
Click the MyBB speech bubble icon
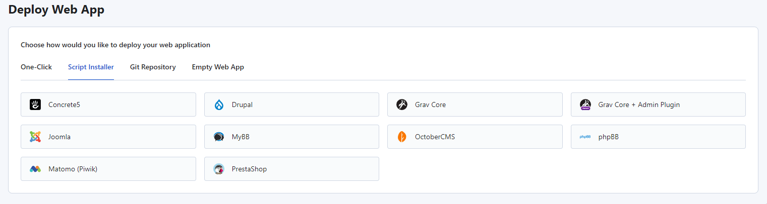tap(218, 137)
